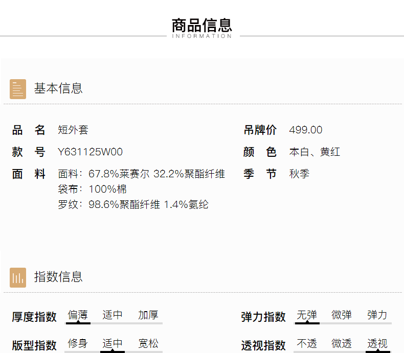Select 微弹 in the 弹力指数 row
The height and width of the screenshot is (353, 404).
click(x=342, y=315)
